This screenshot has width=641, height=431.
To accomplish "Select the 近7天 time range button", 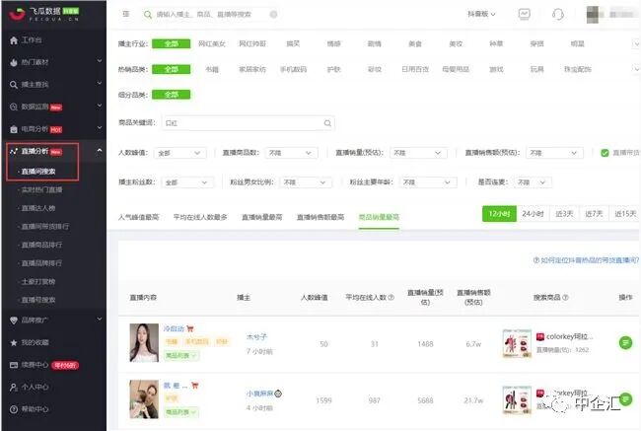I will point(594,213).
